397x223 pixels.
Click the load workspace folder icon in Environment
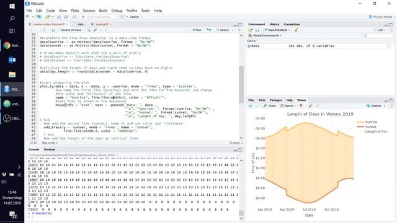pos(251,30)
